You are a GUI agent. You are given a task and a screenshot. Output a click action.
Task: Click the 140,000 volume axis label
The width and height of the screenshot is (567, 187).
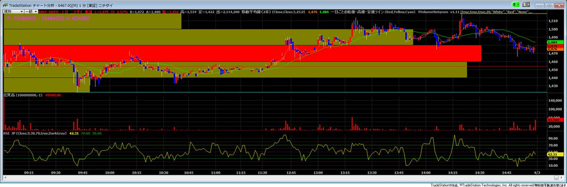(556, 100)
